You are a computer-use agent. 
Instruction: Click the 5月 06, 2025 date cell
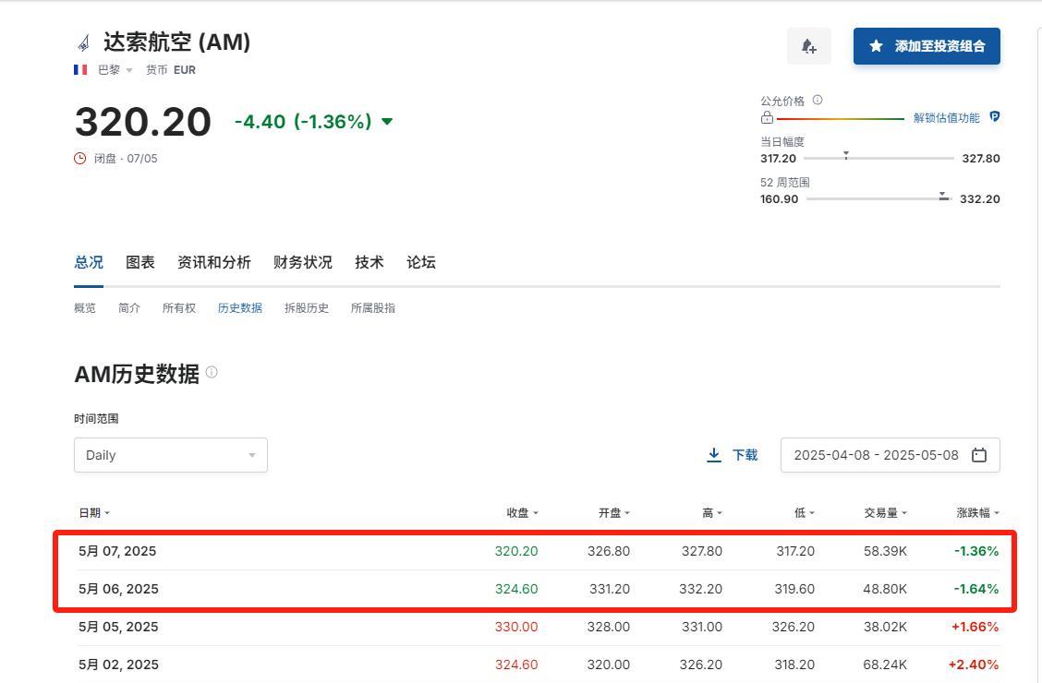click(118, 589)
